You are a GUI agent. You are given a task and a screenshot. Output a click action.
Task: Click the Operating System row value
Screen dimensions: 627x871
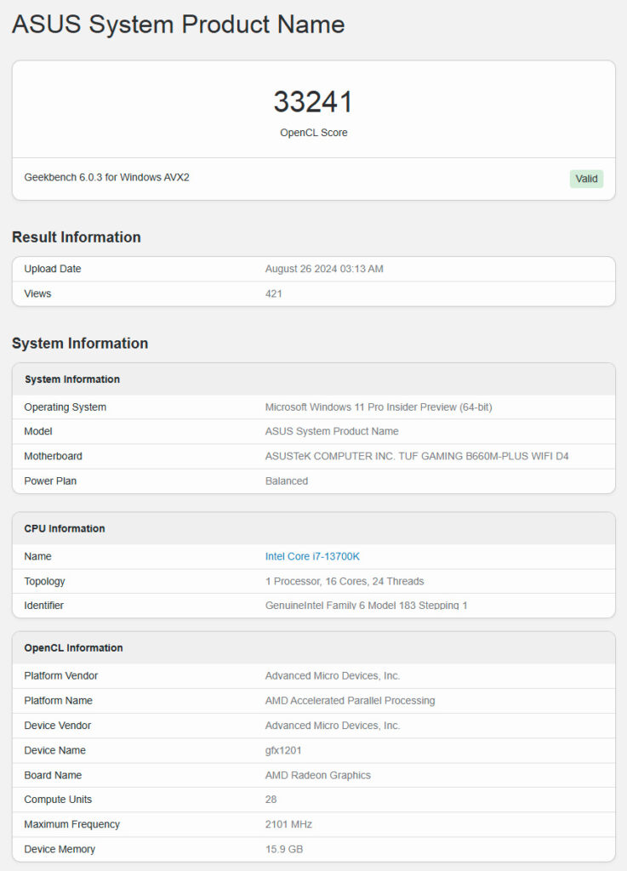point(379,407)
